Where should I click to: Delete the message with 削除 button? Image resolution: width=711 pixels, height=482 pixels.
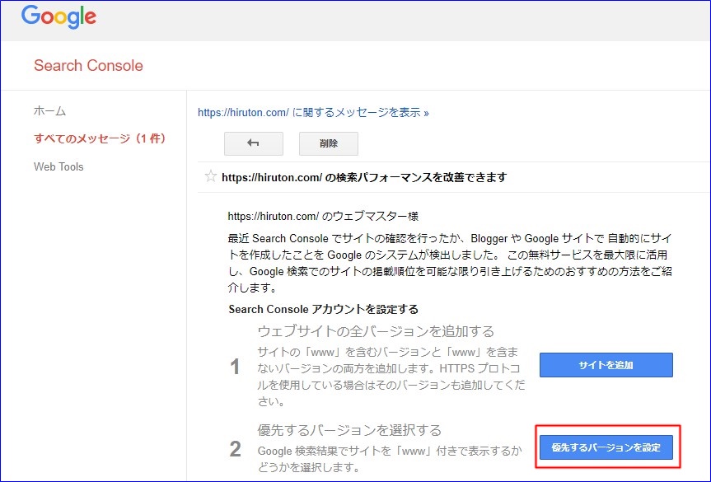point(328,143)
